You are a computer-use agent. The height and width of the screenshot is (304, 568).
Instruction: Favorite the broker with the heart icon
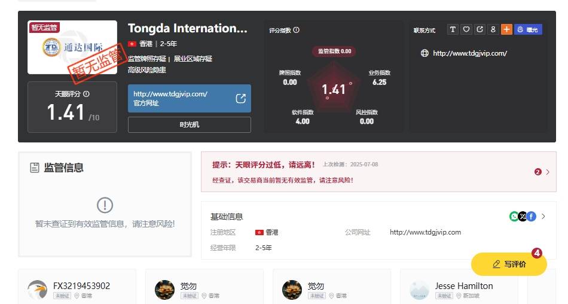pyautogui.click(x=466, y=29)
